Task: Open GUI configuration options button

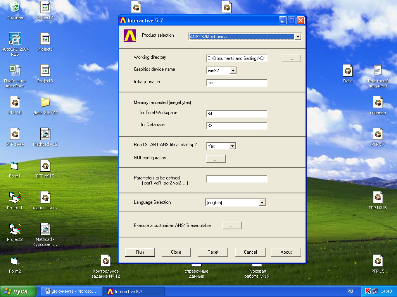Action: 216,159
